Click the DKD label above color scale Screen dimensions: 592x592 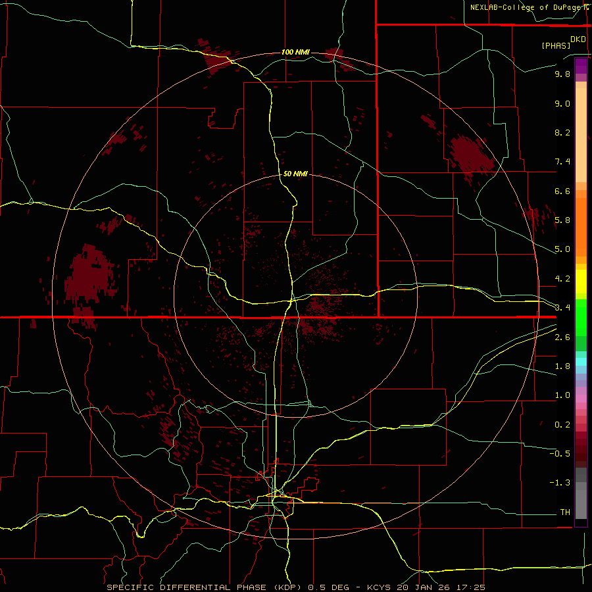tap(578, 39)
